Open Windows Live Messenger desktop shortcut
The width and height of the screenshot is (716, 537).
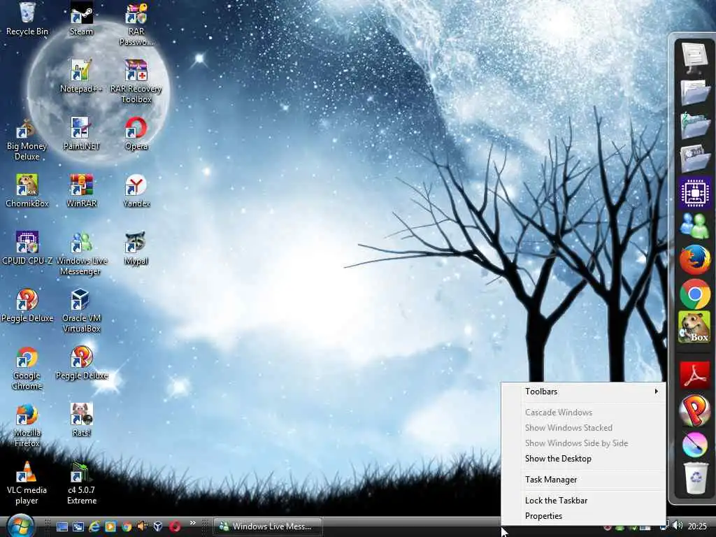(81, 253)
